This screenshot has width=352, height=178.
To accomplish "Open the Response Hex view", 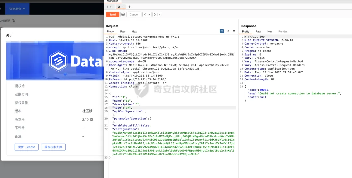I will coord(270,31).
